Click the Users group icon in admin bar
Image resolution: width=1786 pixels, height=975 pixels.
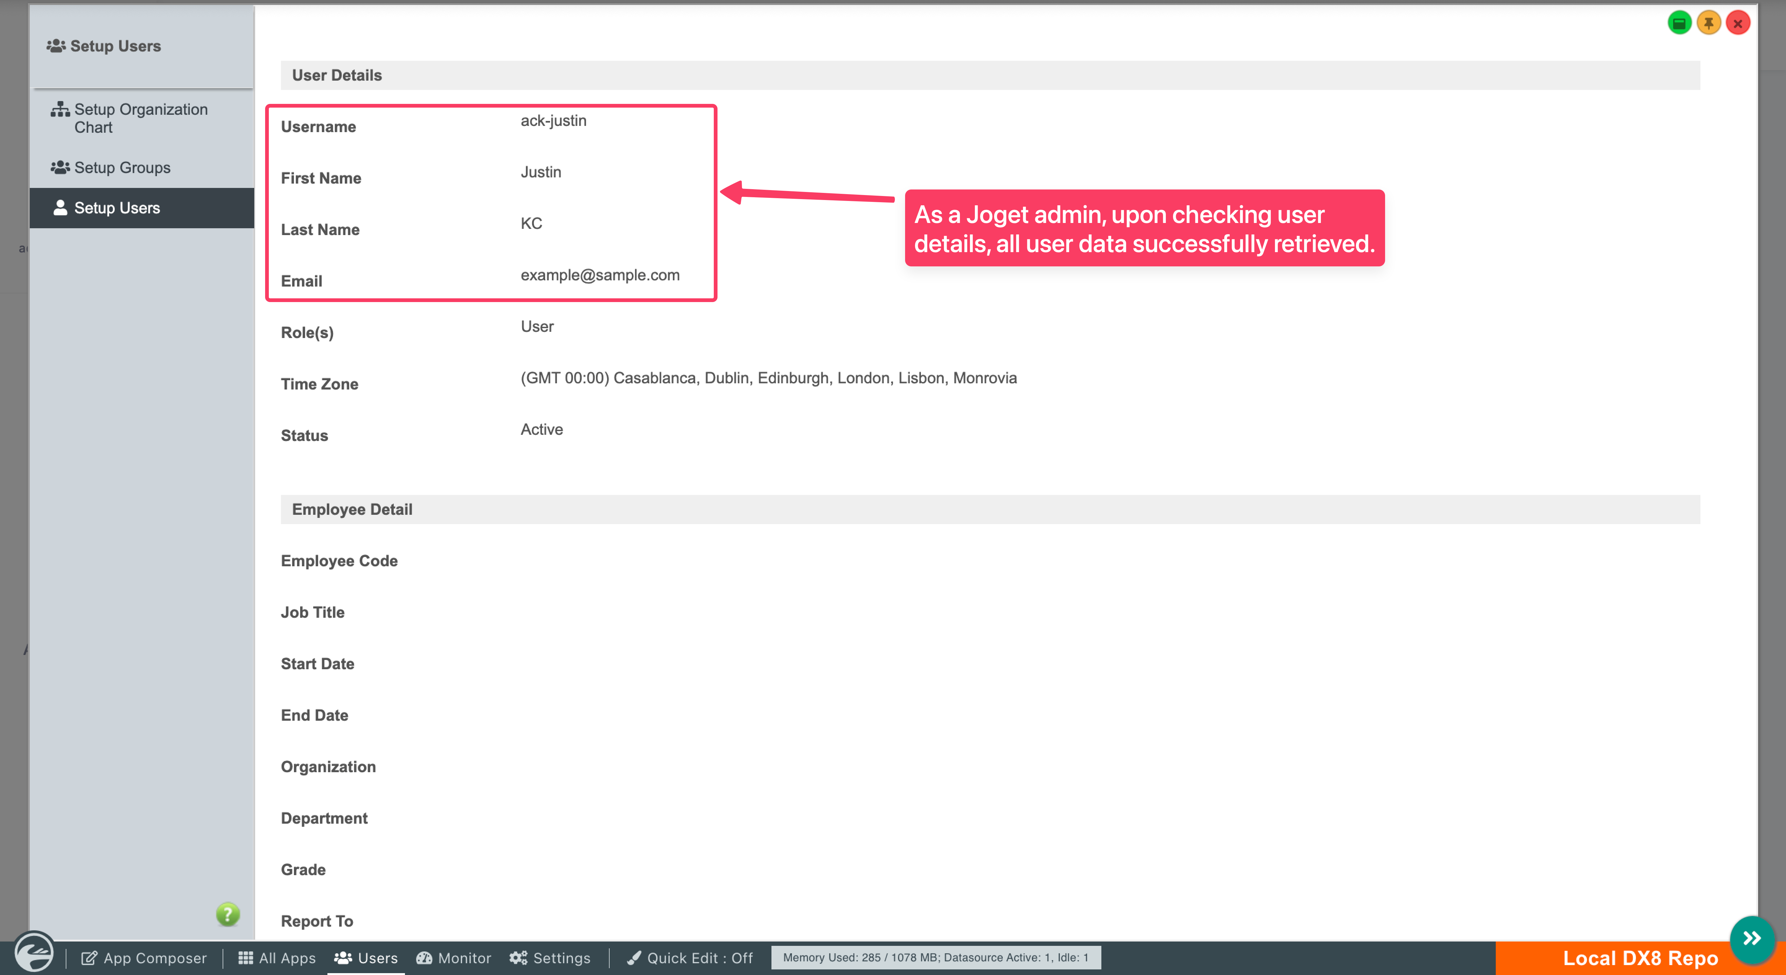[343, 958]
